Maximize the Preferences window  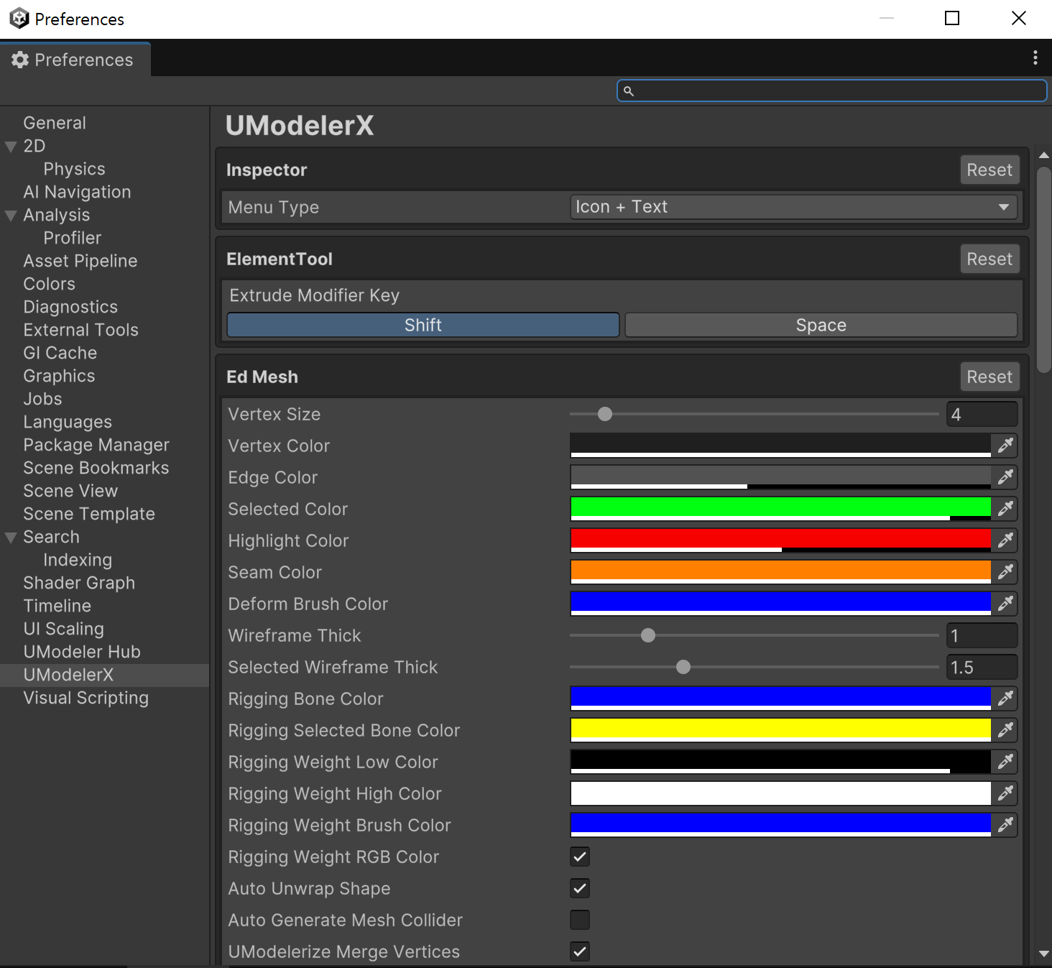pyautogui.click(x=952, y=18)
